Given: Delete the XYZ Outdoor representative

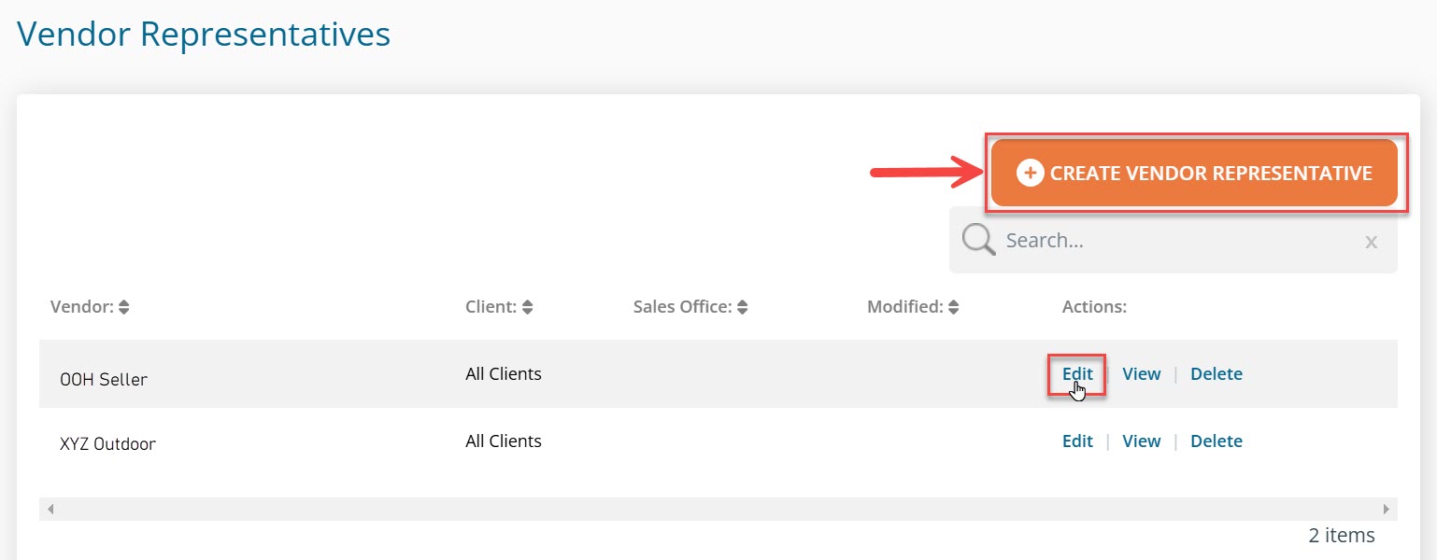Looking at the screenshot, I should click(x=1216, y=441).
